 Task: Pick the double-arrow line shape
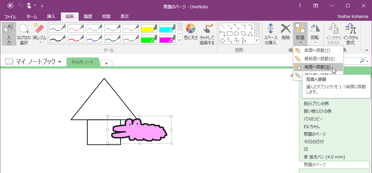pos(236,27)
